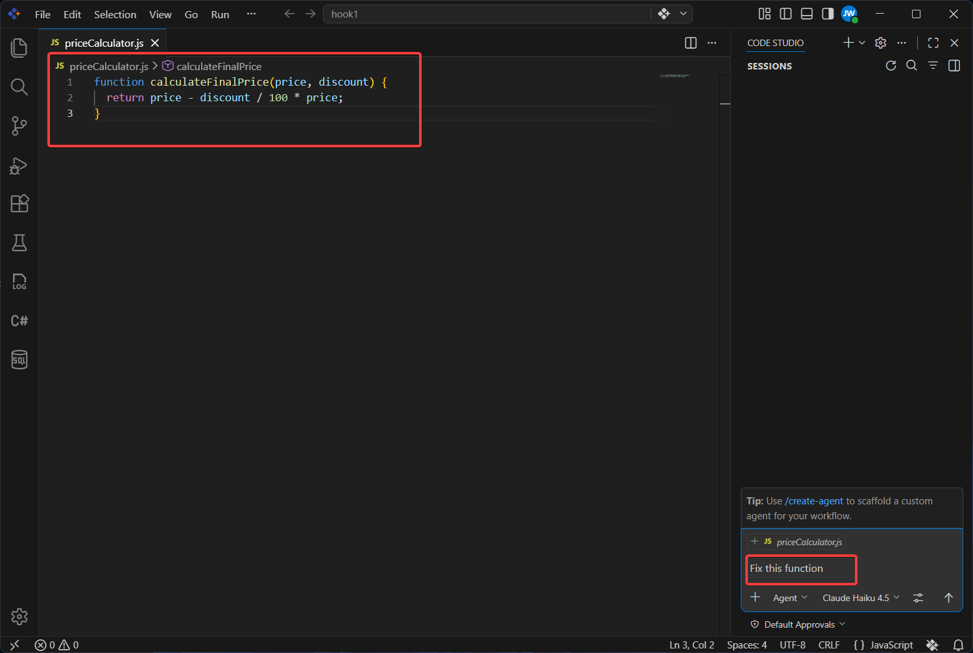Click the chat input with "Fix this function"
Image resolution: width=973 pixels, height=653 pixels.
tap(852, 569)
